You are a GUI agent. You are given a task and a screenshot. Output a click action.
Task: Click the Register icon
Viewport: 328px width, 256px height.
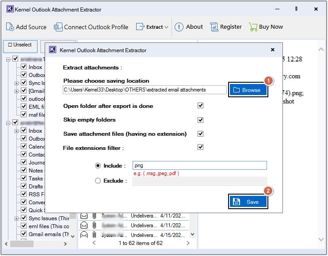pyautogui.click(x=214, y=27)
